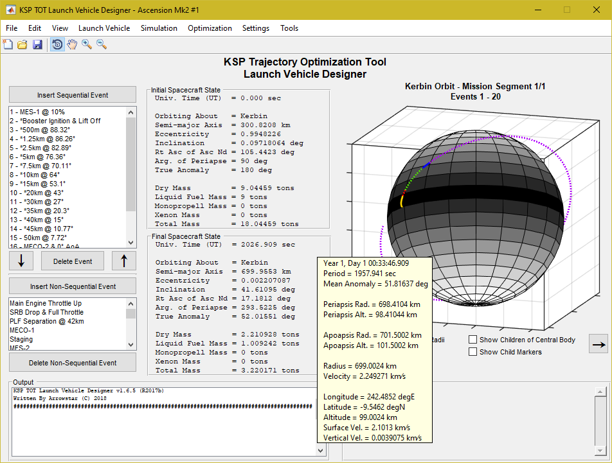Click the blue trajectory segment on globe
Screen dimensions: 612x463
click(426, 165)
